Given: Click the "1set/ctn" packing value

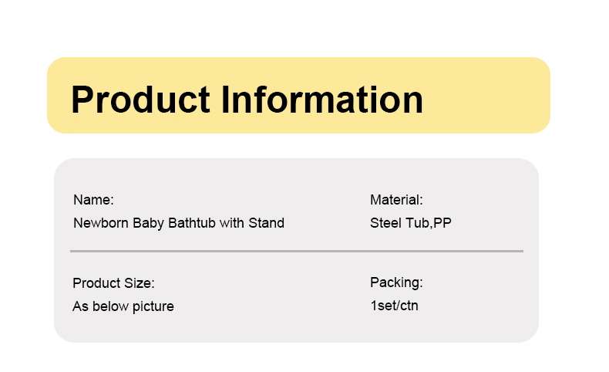Looking at the screenshot, I should coord(394,306).
